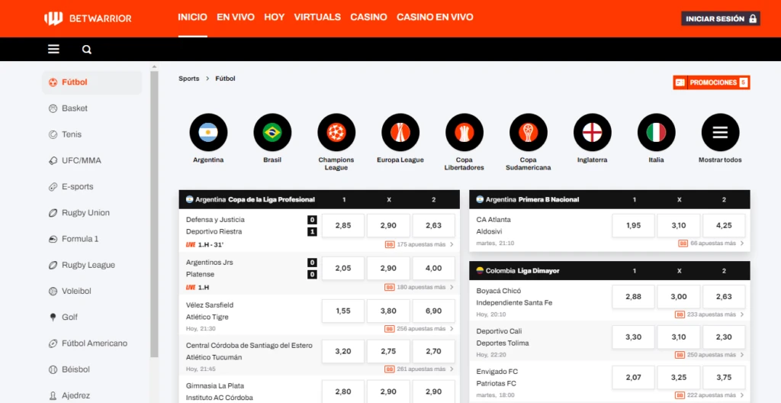Select Inglaterra flag icon
781x403 pixels.
pos(592,132)
